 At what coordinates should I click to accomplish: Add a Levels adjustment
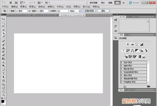coord(132,44)
